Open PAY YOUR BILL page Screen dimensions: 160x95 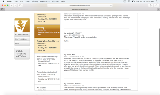coord(22,39)
